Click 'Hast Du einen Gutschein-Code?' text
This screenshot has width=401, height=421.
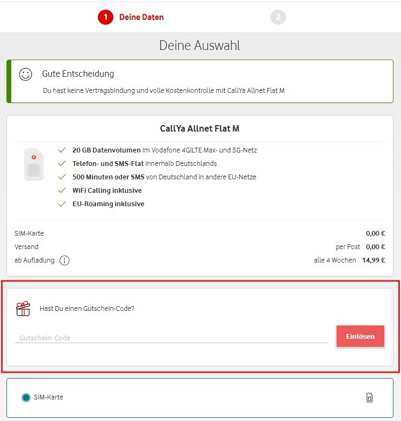(x=87, y=308)
